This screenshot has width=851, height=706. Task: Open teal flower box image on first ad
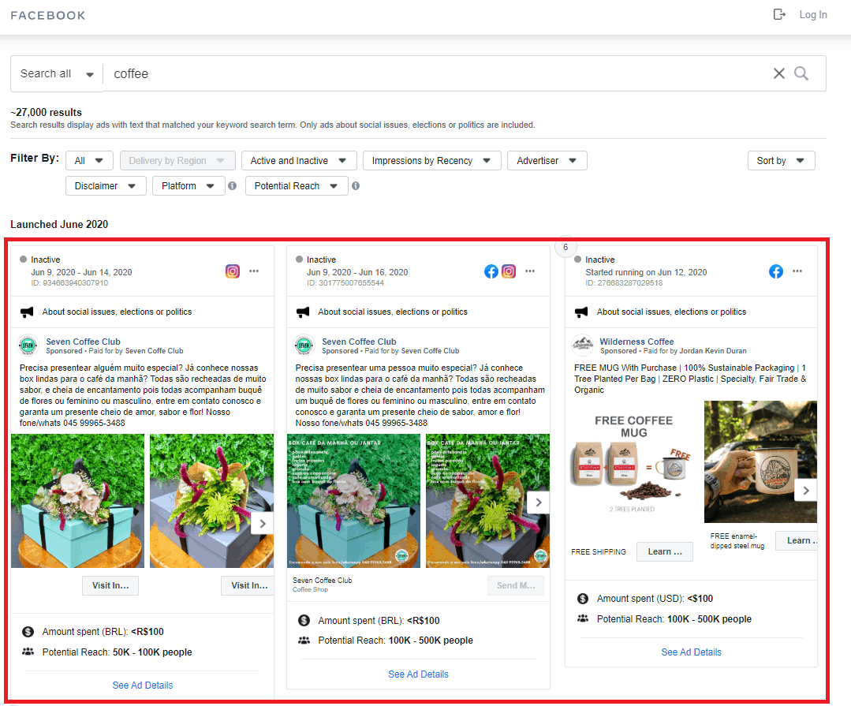point(77,501)
